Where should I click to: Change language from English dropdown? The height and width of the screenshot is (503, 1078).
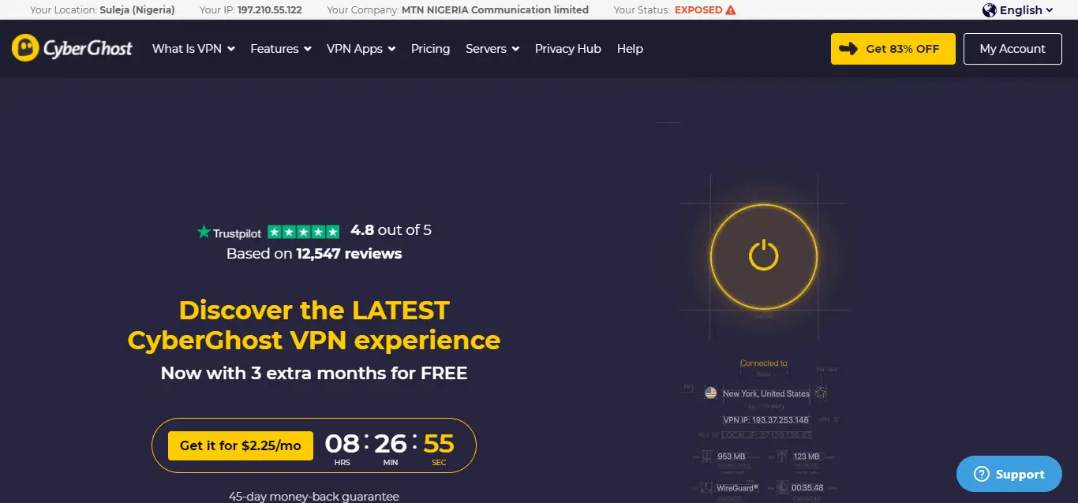click(x=1018, y=10)
